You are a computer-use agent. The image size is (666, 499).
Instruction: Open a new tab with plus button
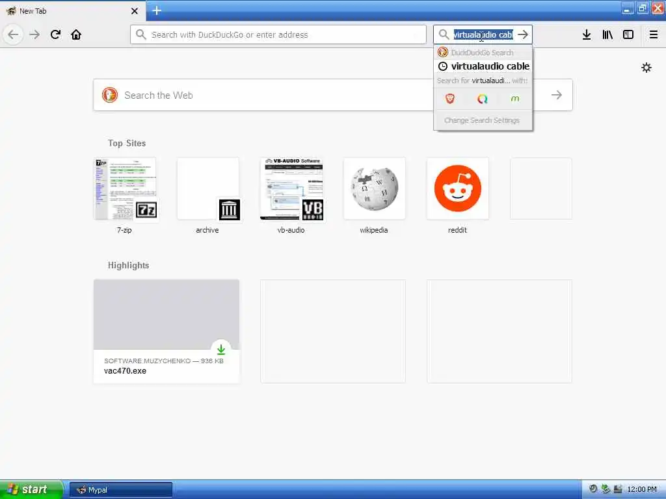[157, 10]
